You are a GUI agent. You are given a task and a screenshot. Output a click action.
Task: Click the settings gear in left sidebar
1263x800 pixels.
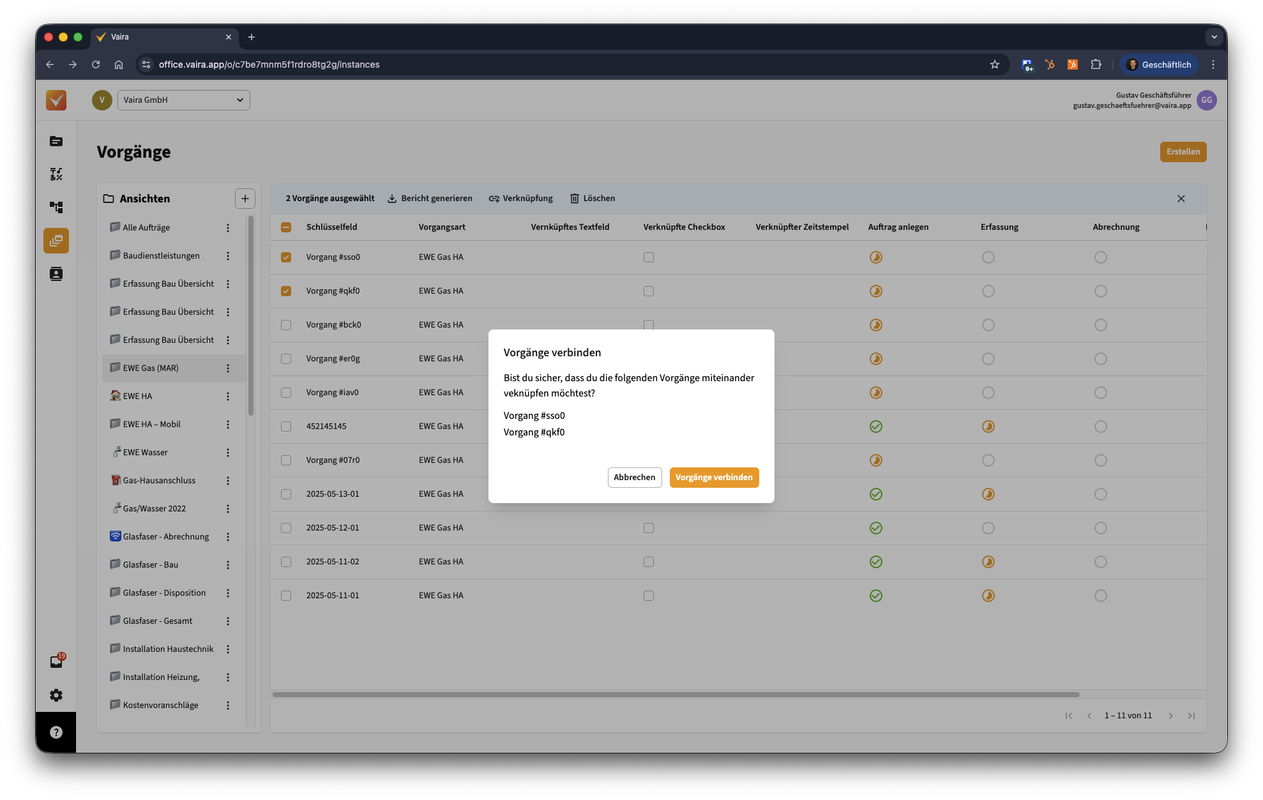[x=56, y=695]
